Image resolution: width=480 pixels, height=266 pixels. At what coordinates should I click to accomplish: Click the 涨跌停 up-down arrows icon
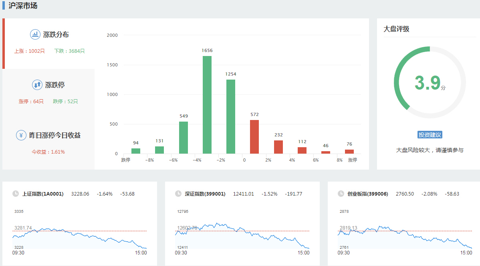pyautogui.click(x=37, y=85)
